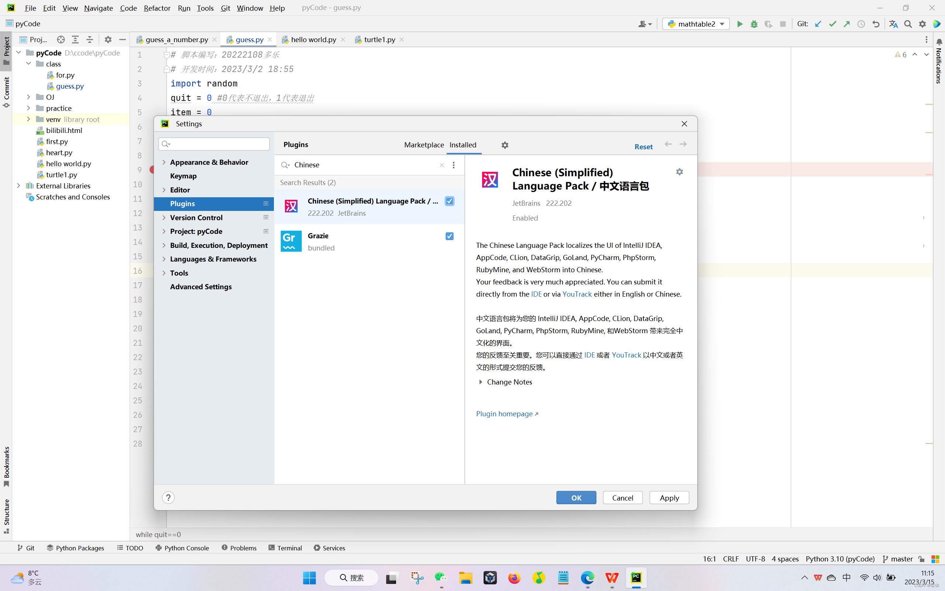Run mathtable2 with the green Run icon
This screenshot has height=591, width=945.
click(740, 24)
